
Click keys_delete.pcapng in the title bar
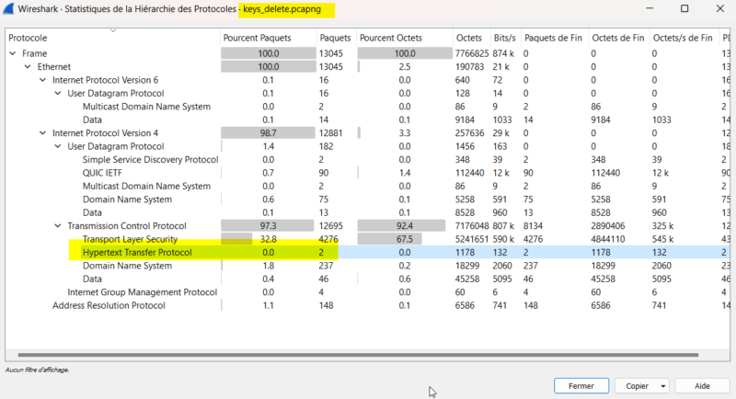(x=282, y=9)
